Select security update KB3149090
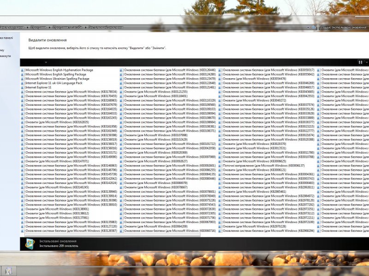The width and height of the screenshot is (369, 276). (x=71, y=157)
